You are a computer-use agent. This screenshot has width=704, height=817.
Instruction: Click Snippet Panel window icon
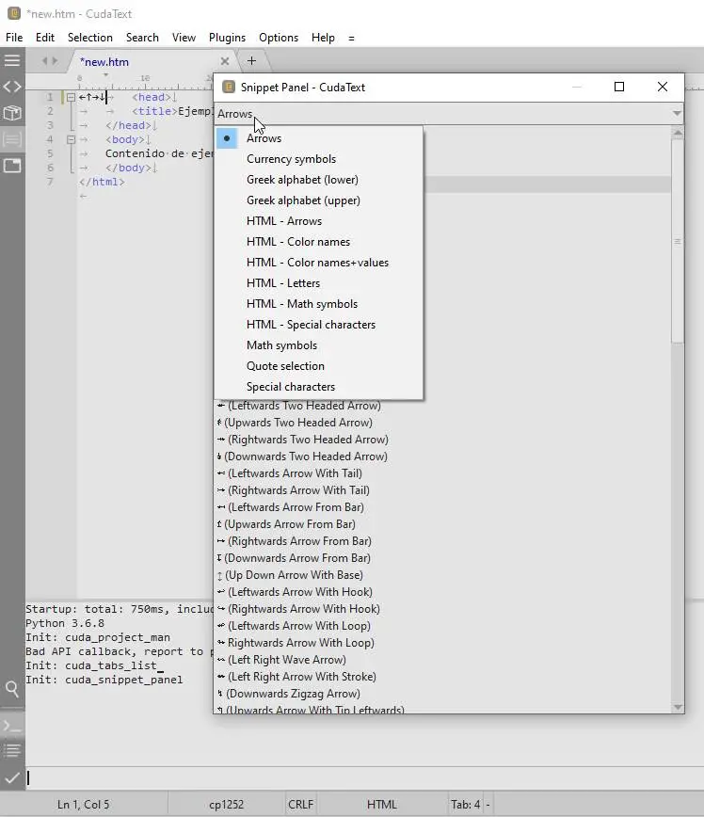tap(229, 87)
